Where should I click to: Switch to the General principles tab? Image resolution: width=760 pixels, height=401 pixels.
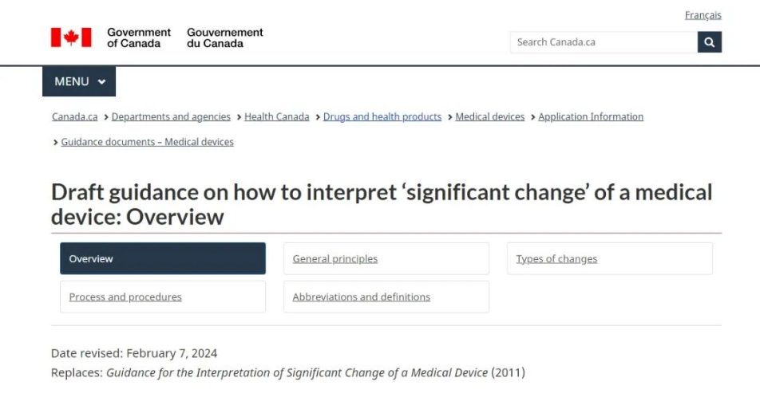click(386, 258)
